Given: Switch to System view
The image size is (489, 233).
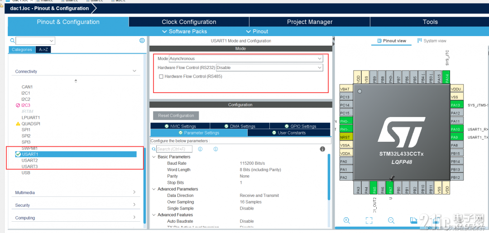Looking at the screenshot, I should [431, 41].
